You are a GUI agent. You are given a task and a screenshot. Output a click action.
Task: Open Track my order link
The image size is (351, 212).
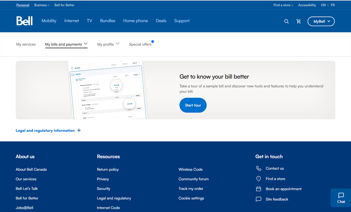point(191,189)
